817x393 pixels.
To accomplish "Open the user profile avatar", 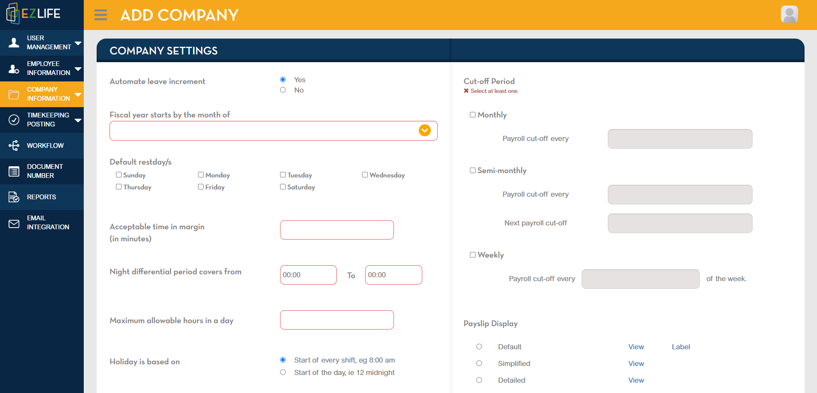I will 789,15.
